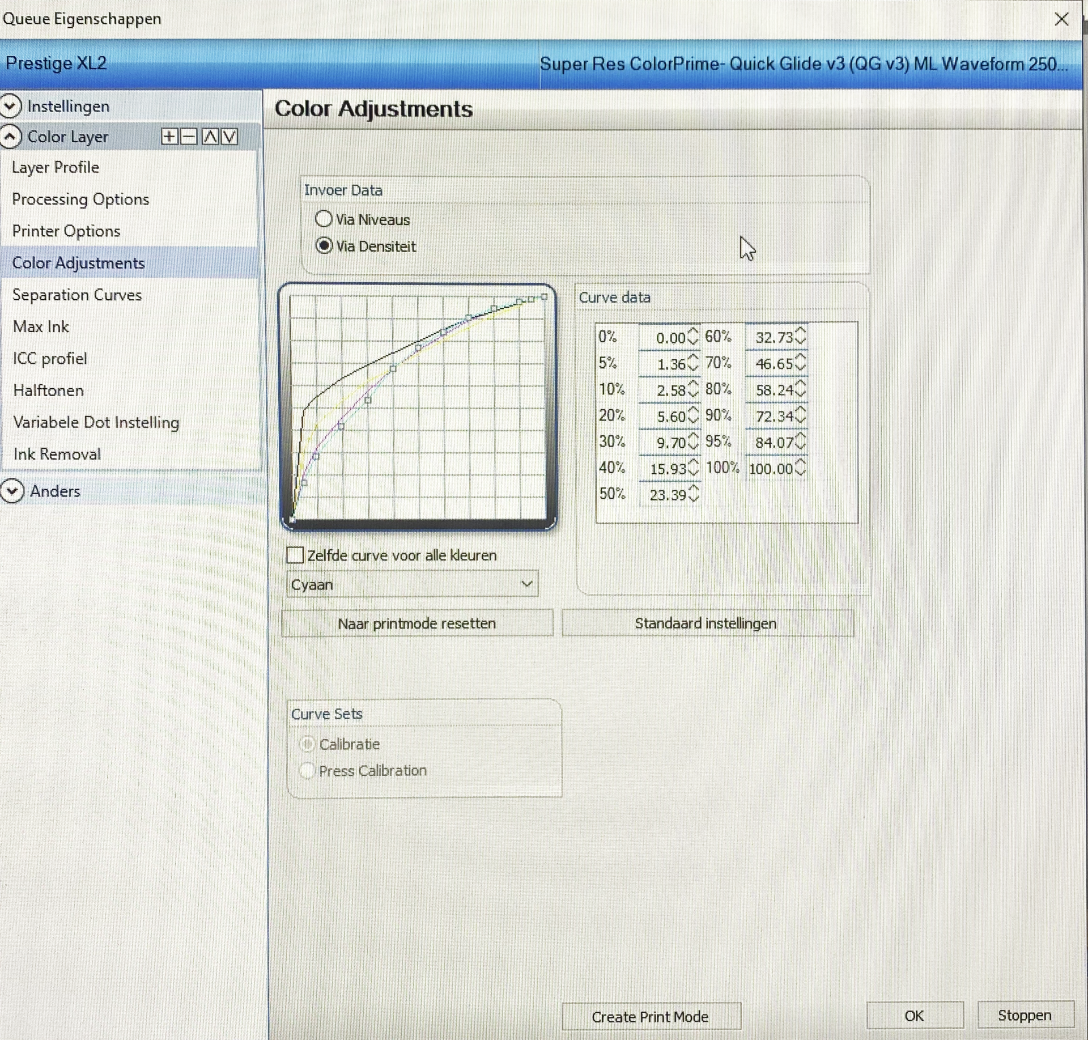This screenshot has height=1040, width=1088.
Task: Expand the Instellingen section with the chevron
Action: point(11,106)
